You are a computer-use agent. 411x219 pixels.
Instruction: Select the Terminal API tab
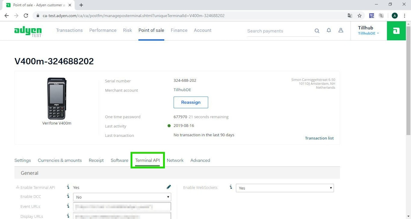(x=147, y=160)
